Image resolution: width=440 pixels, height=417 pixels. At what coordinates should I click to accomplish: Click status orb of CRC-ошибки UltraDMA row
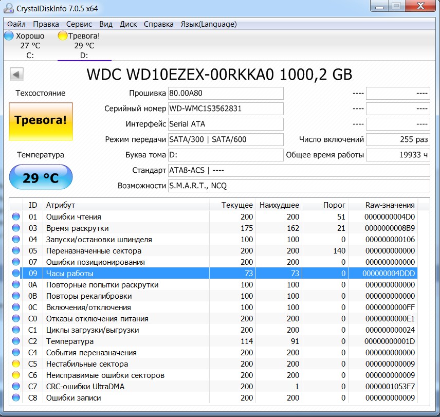point(16,387)
